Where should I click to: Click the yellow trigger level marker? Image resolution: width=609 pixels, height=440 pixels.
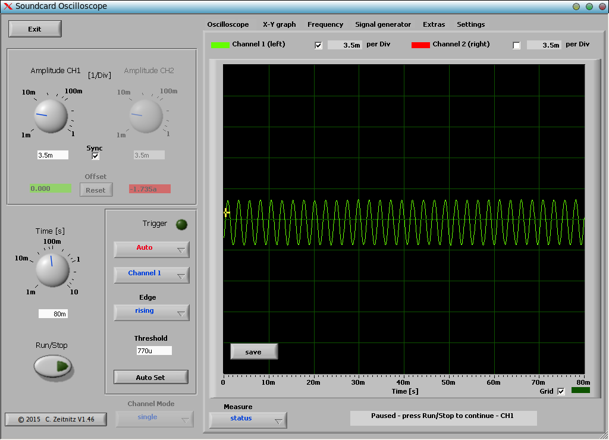227,212
